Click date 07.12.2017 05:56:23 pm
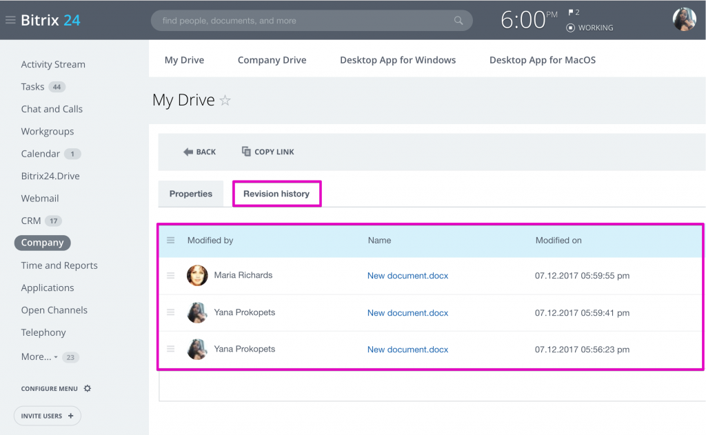 tap(582, 350)
